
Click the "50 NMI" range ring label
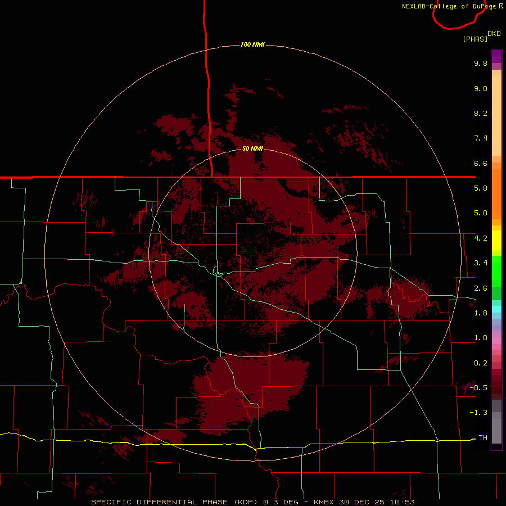[252, 148]
